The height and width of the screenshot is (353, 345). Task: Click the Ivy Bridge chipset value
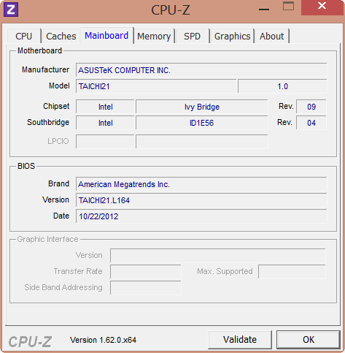click(202, 107)
